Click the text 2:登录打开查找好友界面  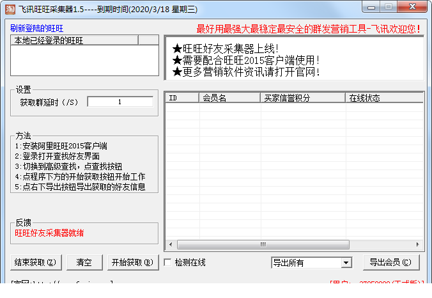[x=57, y=156]
